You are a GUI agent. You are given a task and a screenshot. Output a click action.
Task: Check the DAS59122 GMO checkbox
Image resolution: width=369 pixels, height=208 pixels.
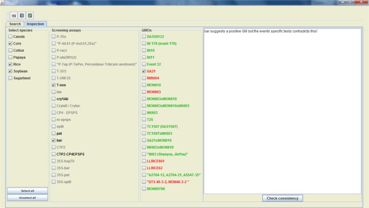tap(144, 37)
